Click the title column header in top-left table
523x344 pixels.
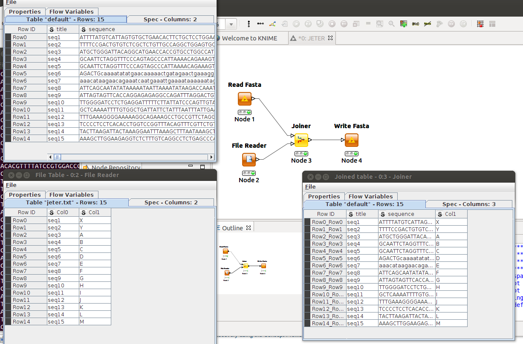[63, 29]
